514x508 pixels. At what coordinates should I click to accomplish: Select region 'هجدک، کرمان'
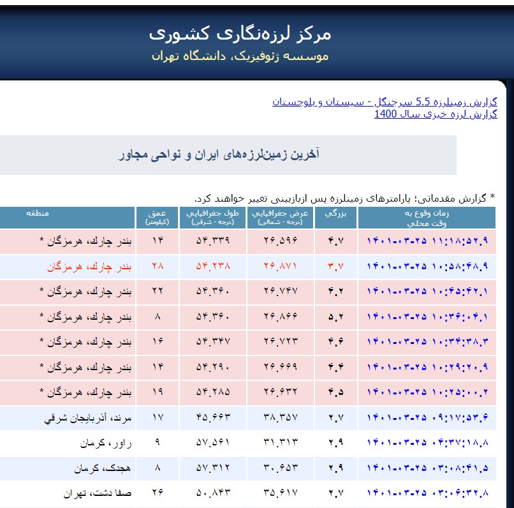(x=103, y=468)
